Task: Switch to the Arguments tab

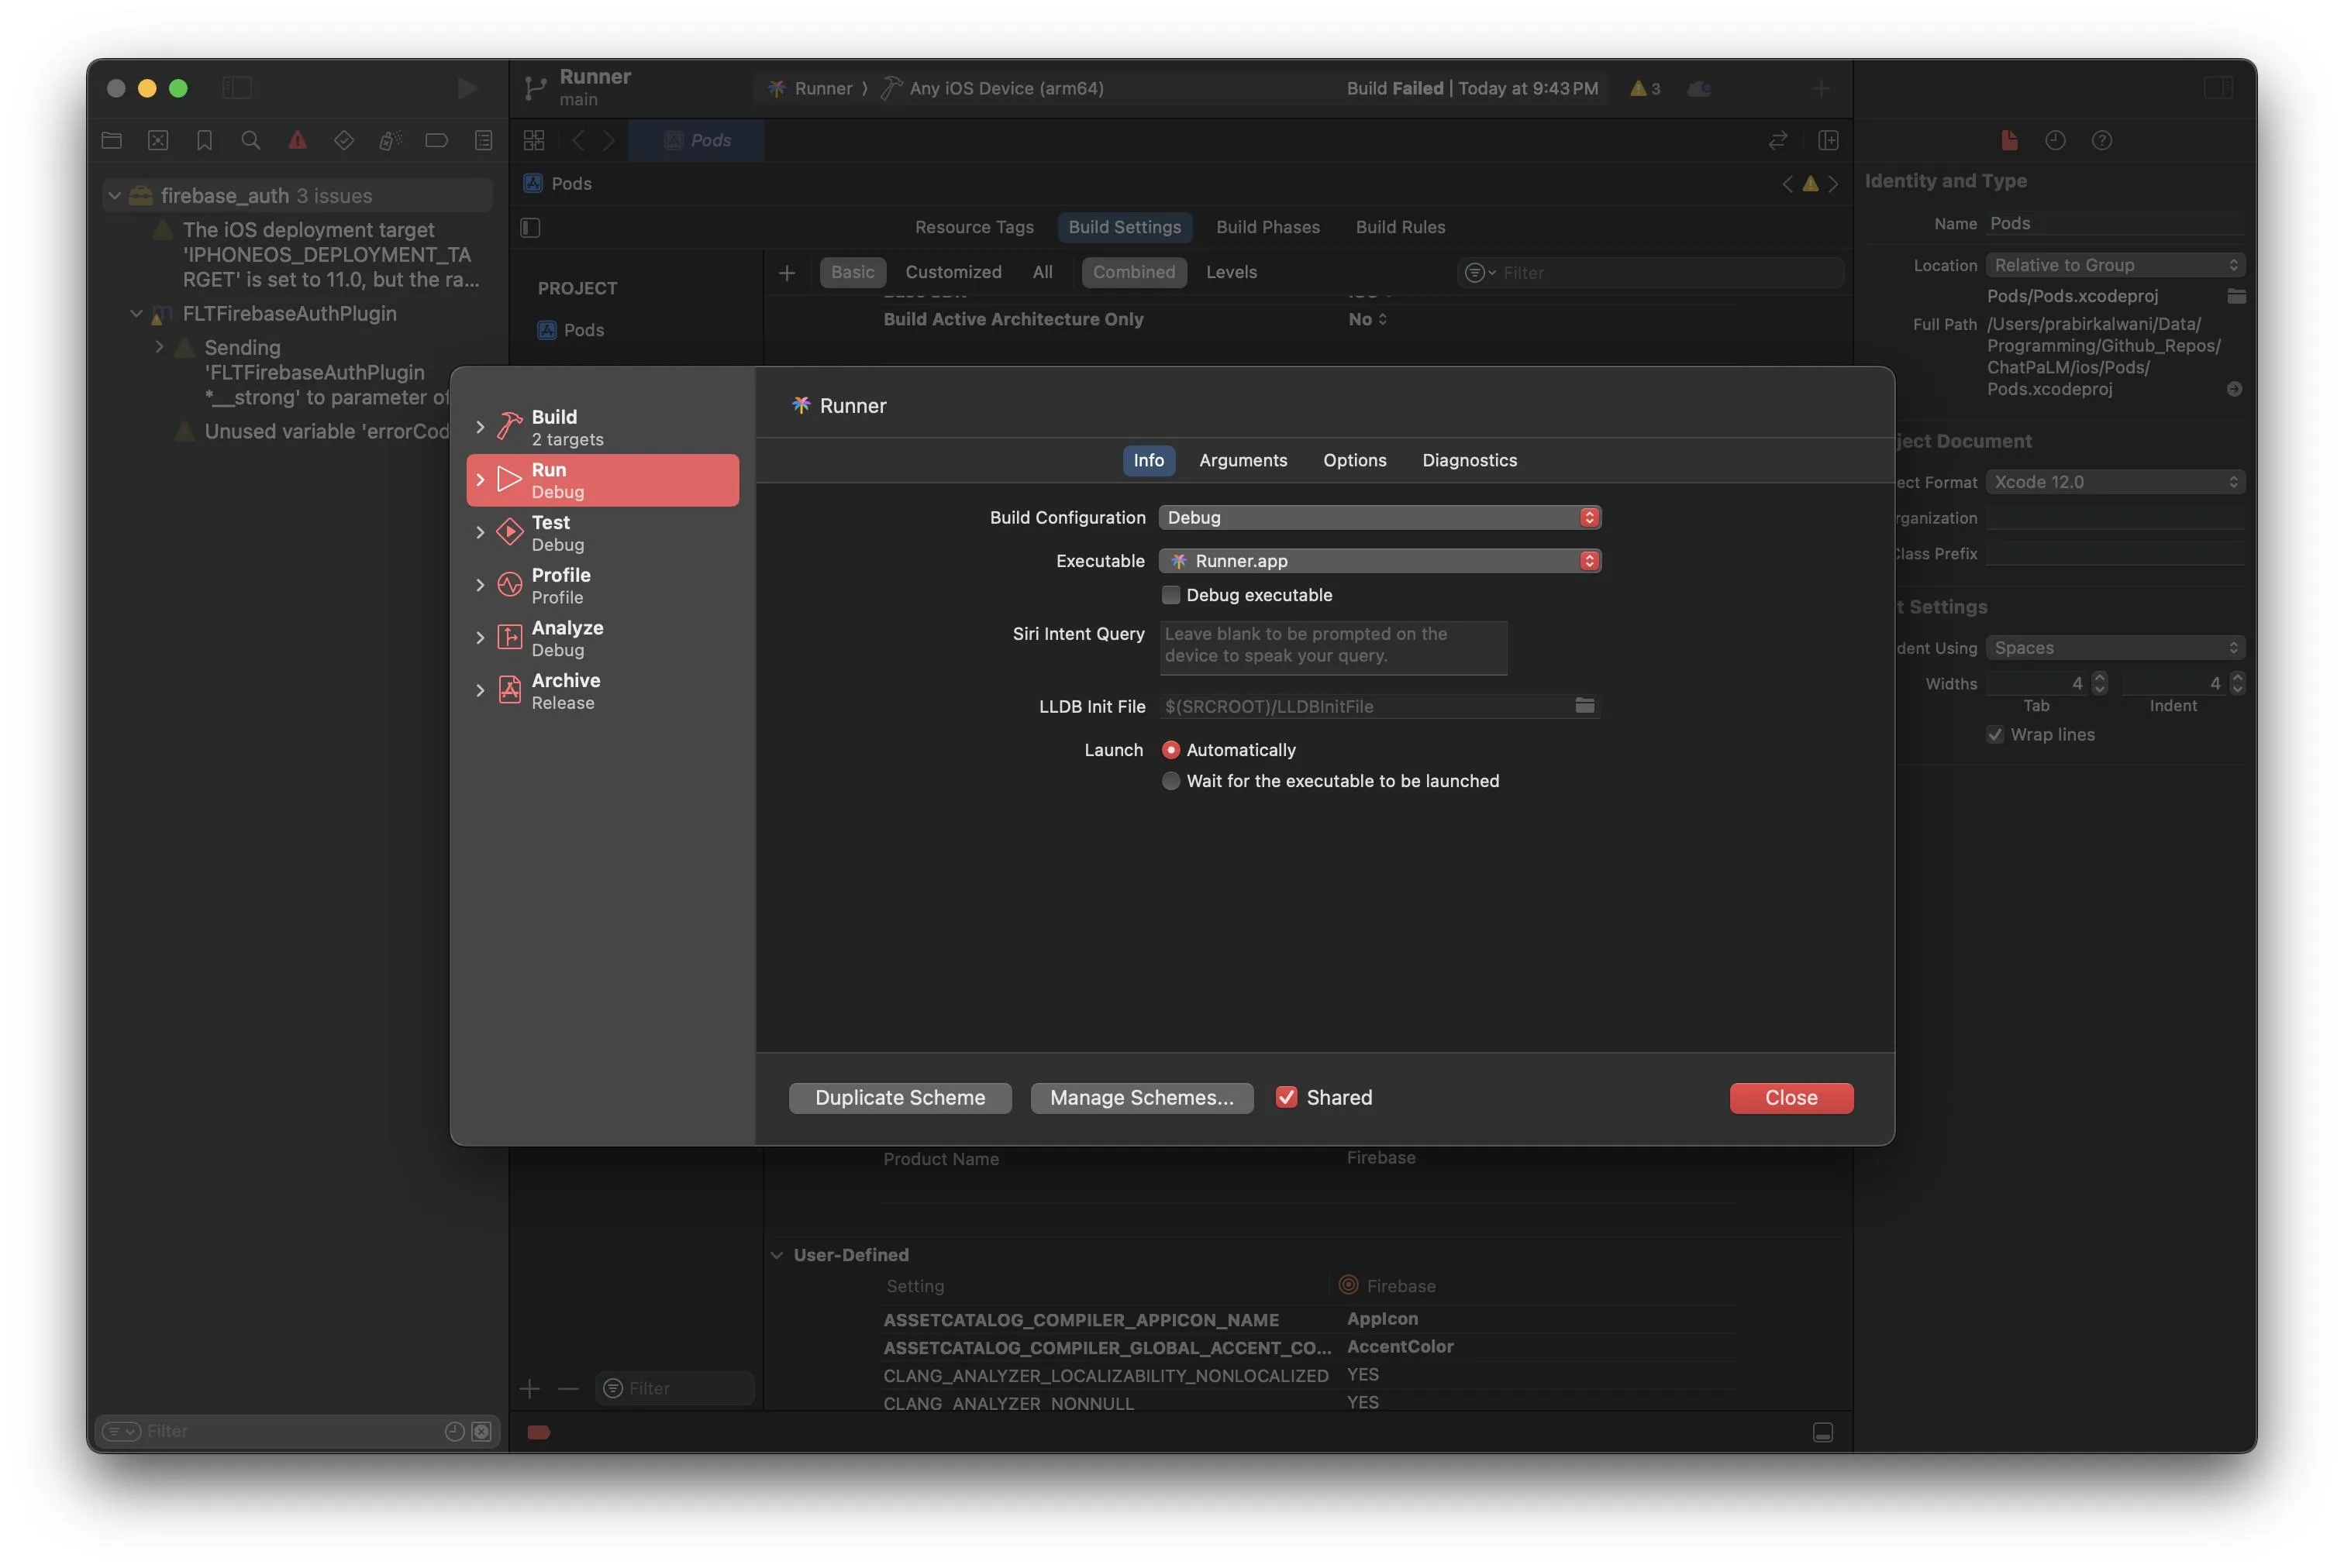Action: tap(1243, 460)
